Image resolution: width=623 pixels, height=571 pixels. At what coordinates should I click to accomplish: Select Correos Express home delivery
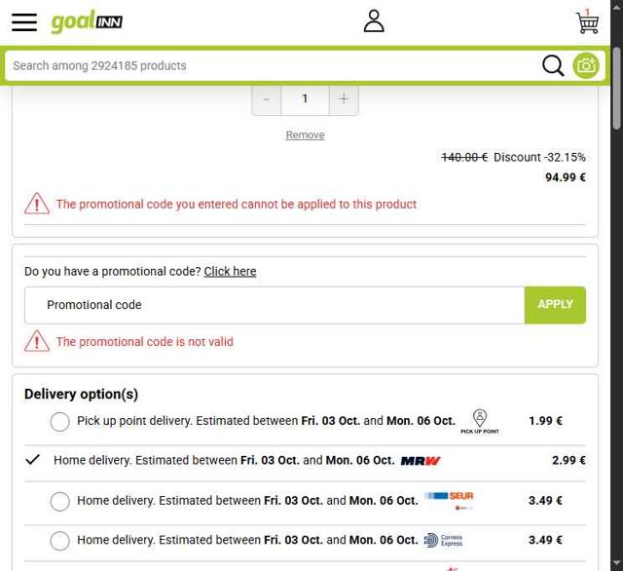60,540
